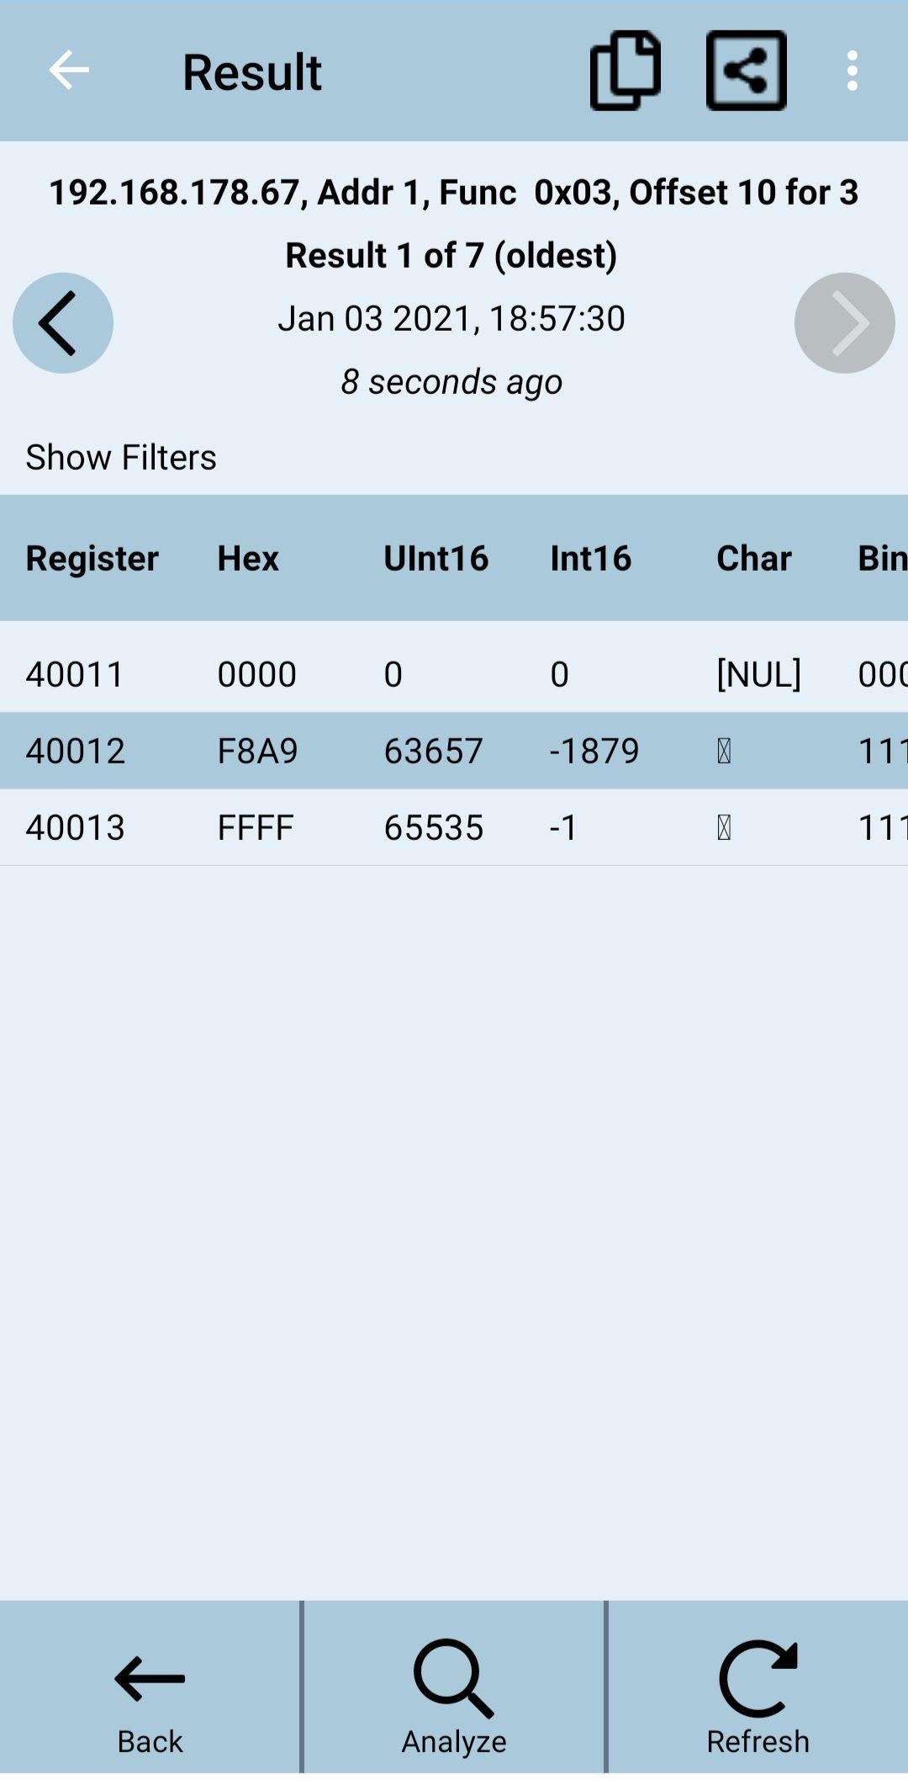This screenshot has width=908, height=1780.
Task: Open the three-dot overflow menu
Action: [852, 71]
